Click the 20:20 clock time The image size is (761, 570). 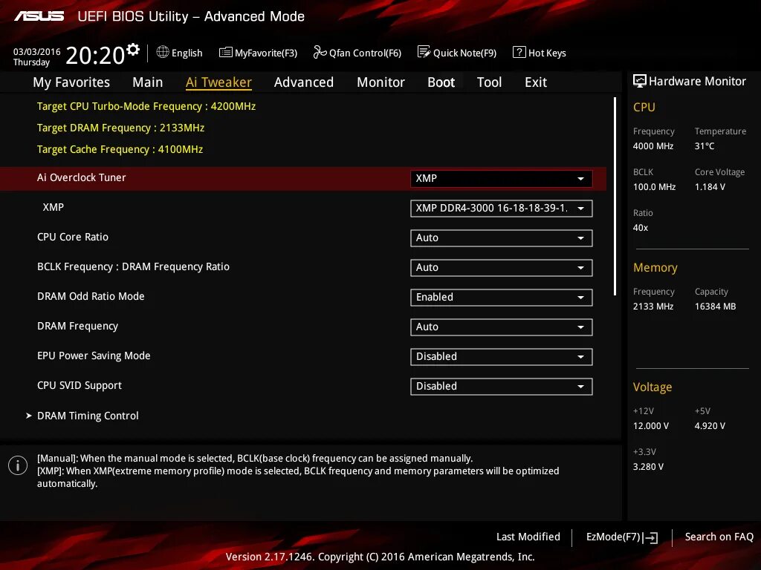coord(95,55)
